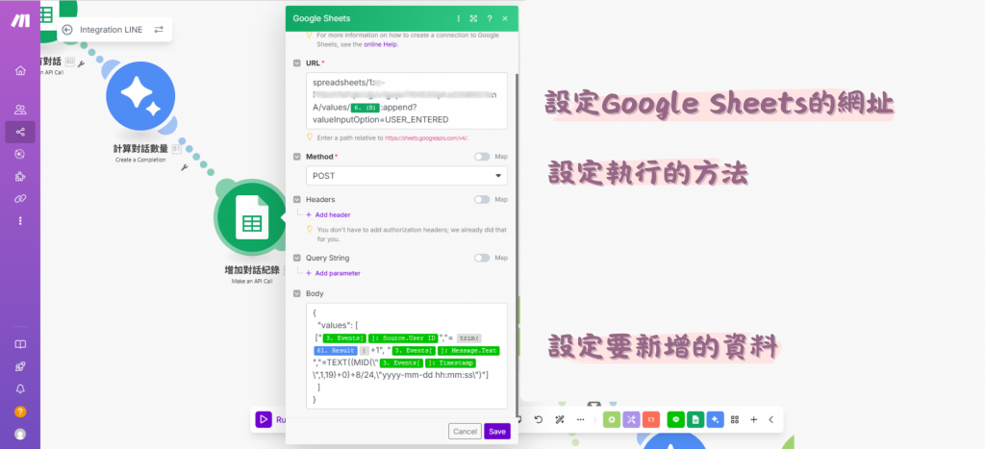Open the three-dot More item in sidebar
This screenshot has height=449, width=985.
(20, 220)
